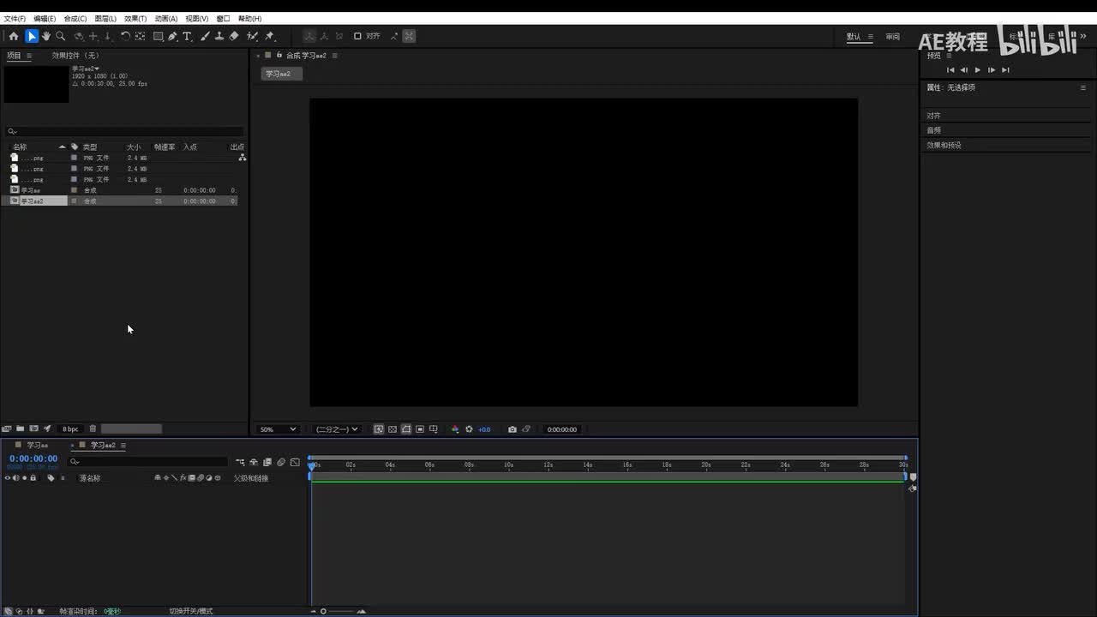Select the Clone Stamp tool

[219, 36]
